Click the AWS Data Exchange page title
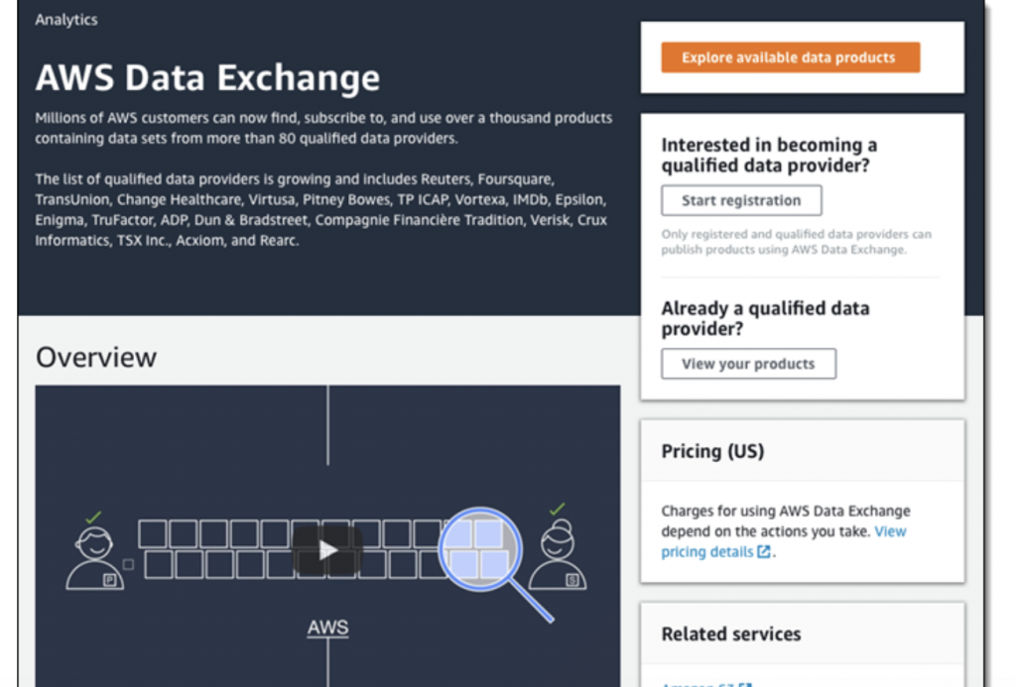This screenshot has width=1016, height=687. (x=207, y=77)
